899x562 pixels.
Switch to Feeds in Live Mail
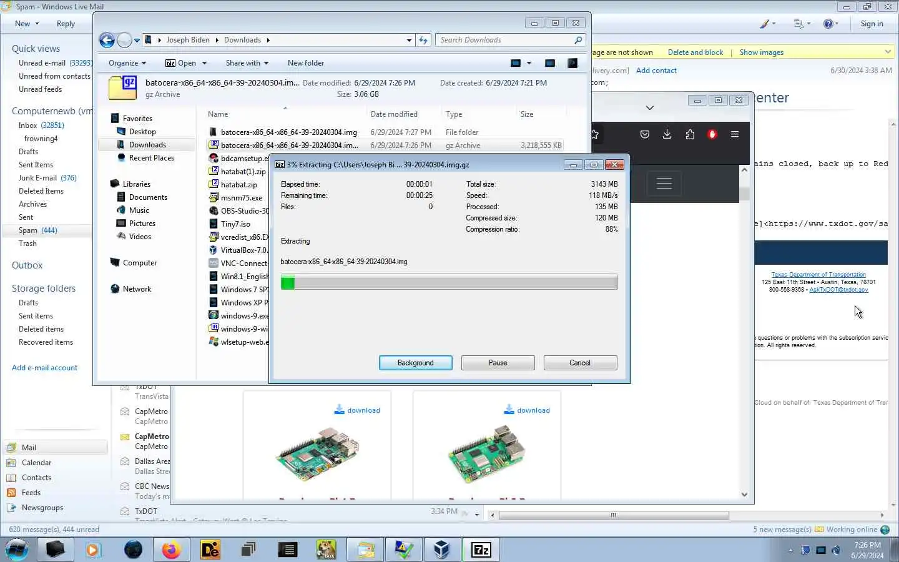tap(31, 493)
